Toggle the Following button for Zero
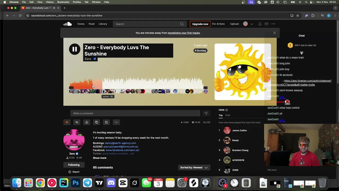339x191 pixels. coord(74,165)
